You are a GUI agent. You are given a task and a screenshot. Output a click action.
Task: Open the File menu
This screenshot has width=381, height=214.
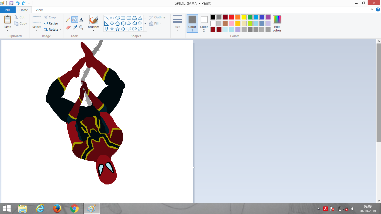(8, 10)
